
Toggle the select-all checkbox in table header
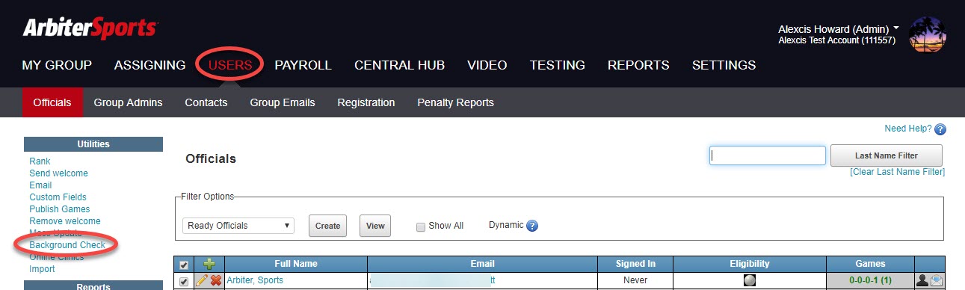tap(184, 265)
